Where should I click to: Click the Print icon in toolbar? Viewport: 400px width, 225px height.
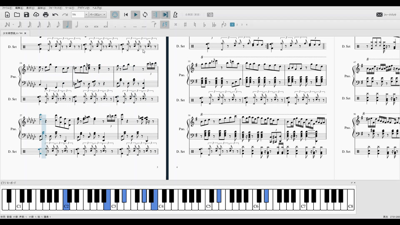(x=45, y=15)
